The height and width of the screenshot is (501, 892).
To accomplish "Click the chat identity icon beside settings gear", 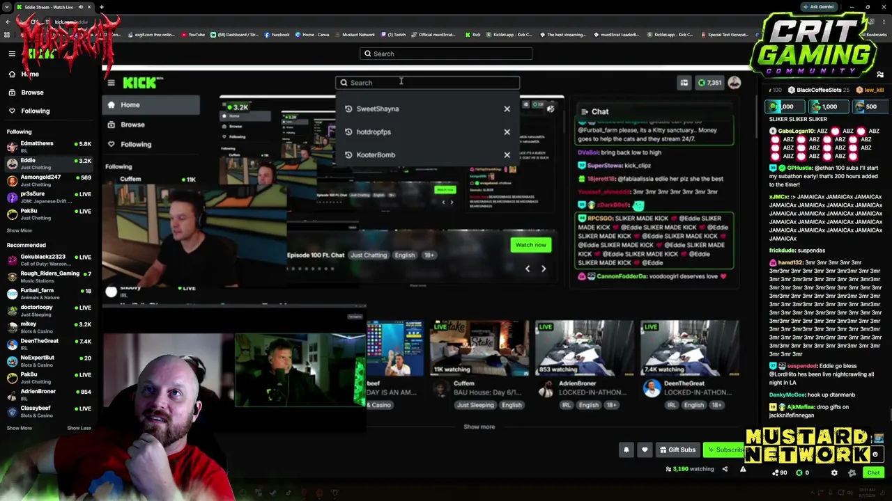I will click(852, 473).
